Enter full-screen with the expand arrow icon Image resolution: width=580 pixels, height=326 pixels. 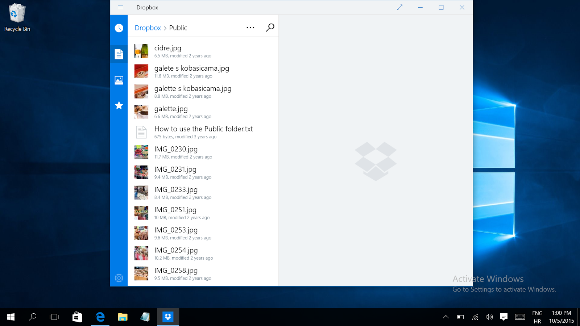(399, 7)
